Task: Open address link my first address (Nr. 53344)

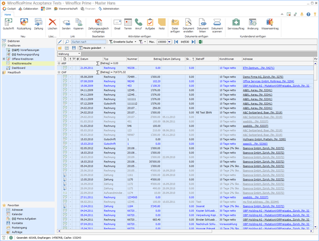Action: pyautogui.click(x=261, y=202)
